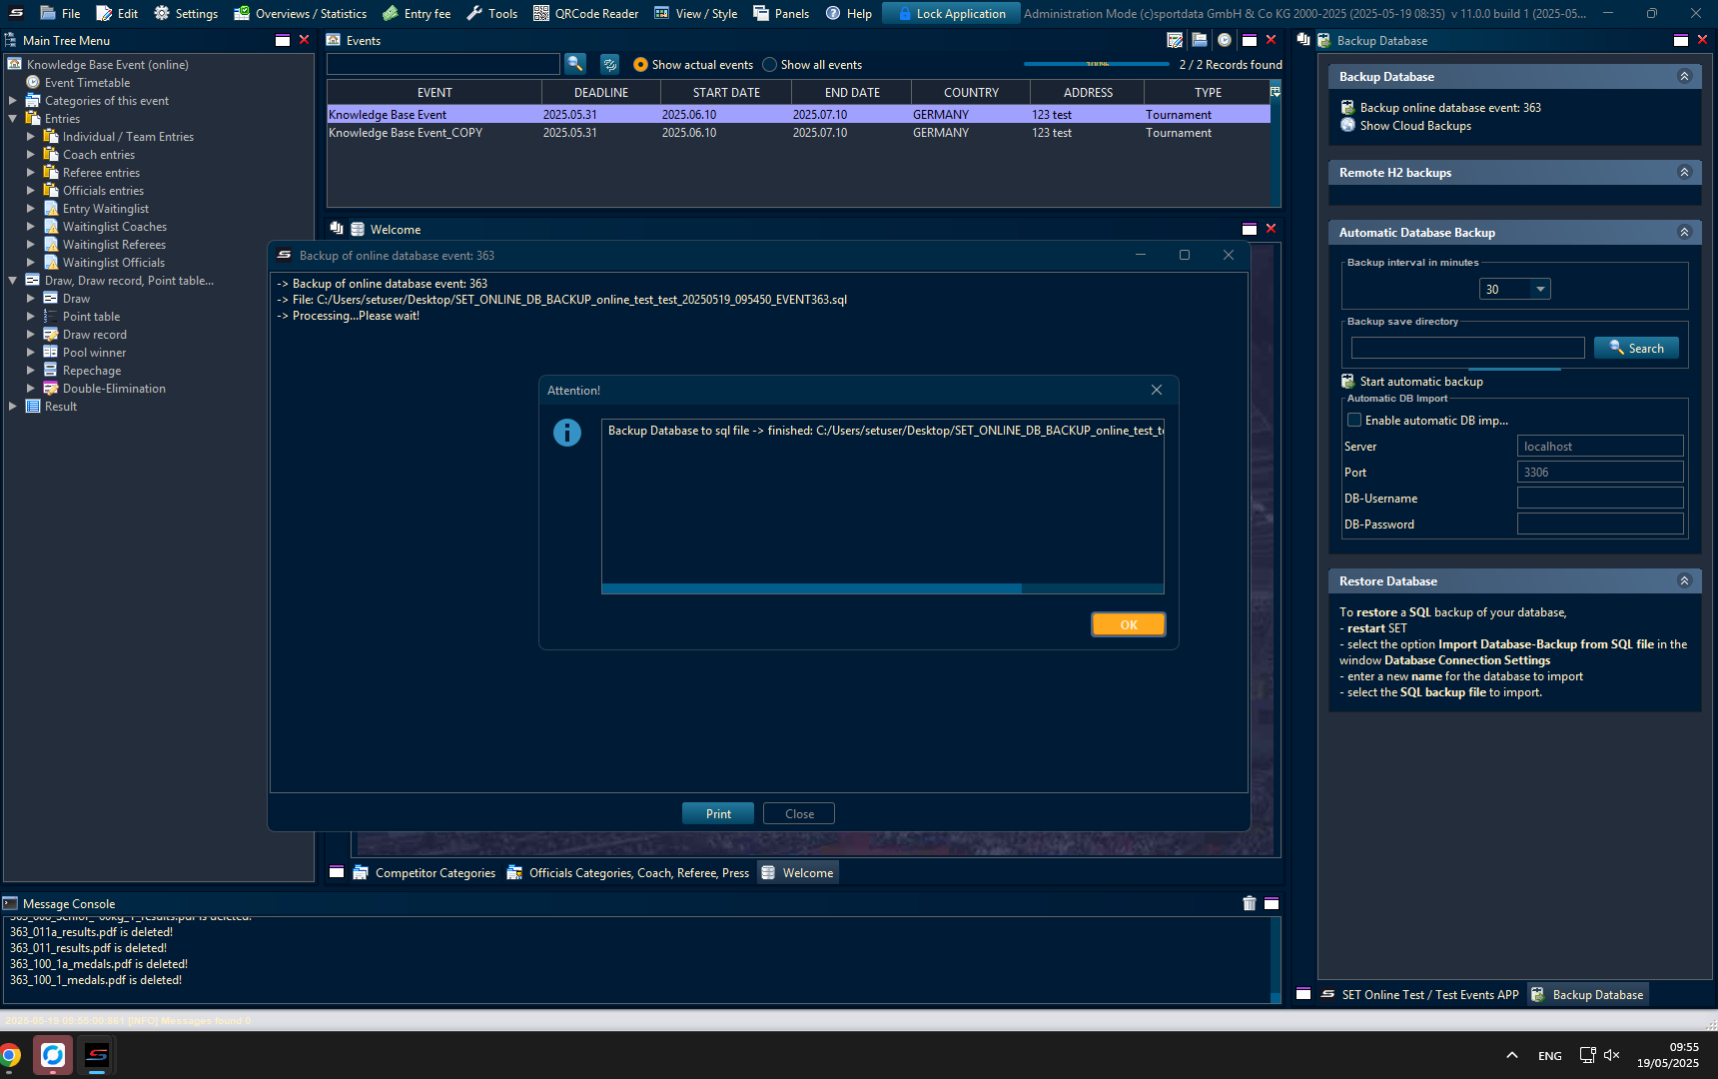
Task: Click the panel stack icon left of Welcome
Action: pos(337,229)
